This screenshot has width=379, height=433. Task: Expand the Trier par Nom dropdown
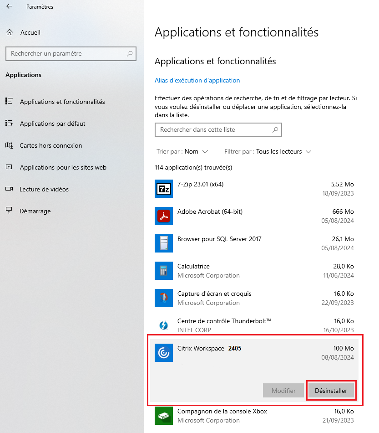182,152
